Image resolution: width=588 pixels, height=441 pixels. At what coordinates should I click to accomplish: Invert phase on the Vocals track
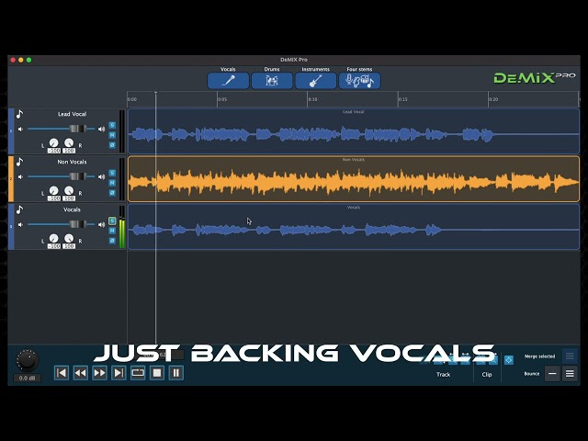(x=112, y=241)
